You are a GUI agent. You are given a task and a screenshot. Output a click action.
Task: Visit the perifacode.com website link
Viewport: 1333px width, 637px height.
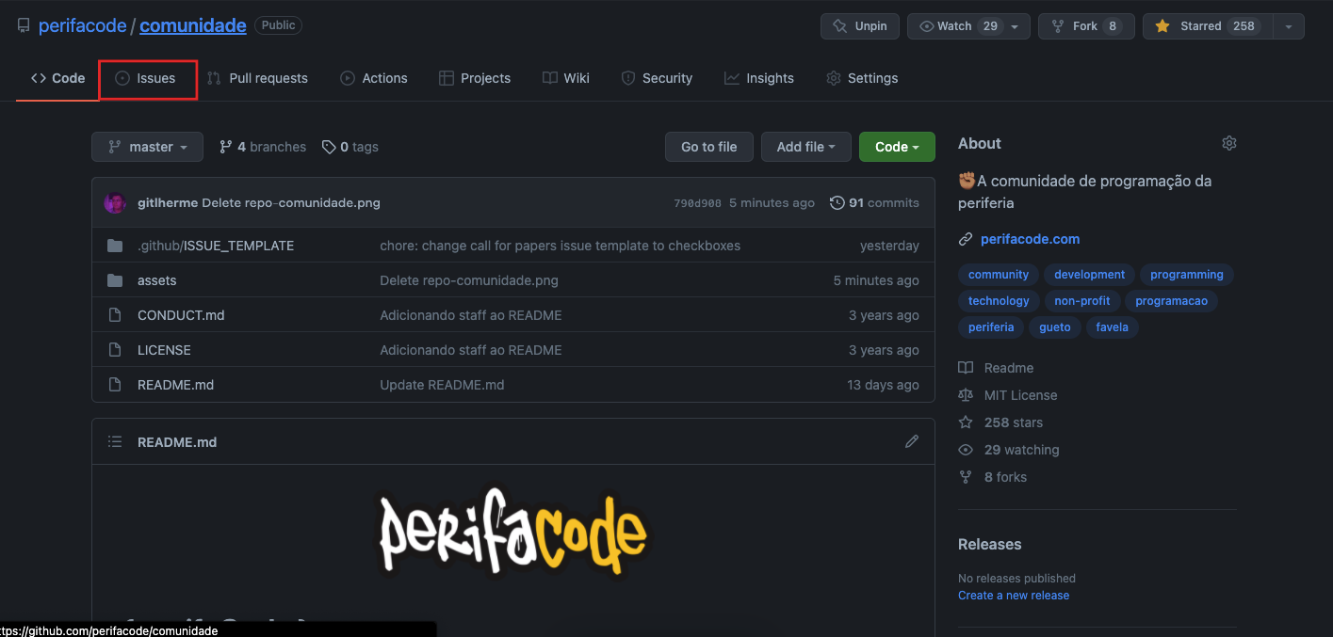(x=1030, y=239)
